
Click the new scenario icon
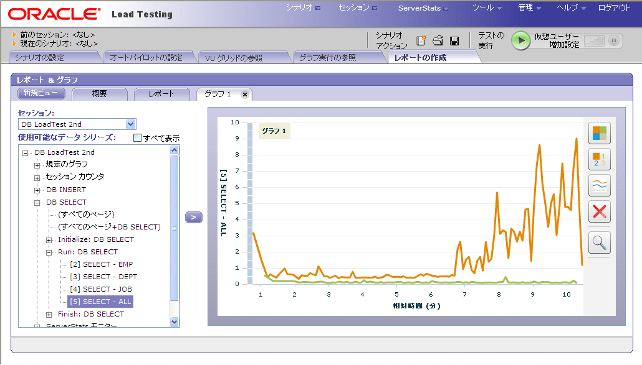(421, 40)
